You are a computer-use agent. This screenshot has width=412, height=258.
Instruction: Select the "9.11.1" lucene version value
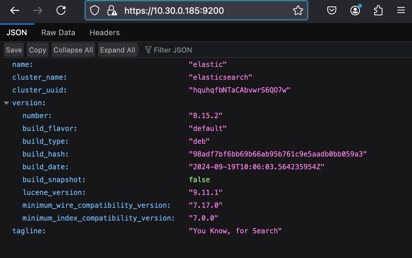coord(205,193)
